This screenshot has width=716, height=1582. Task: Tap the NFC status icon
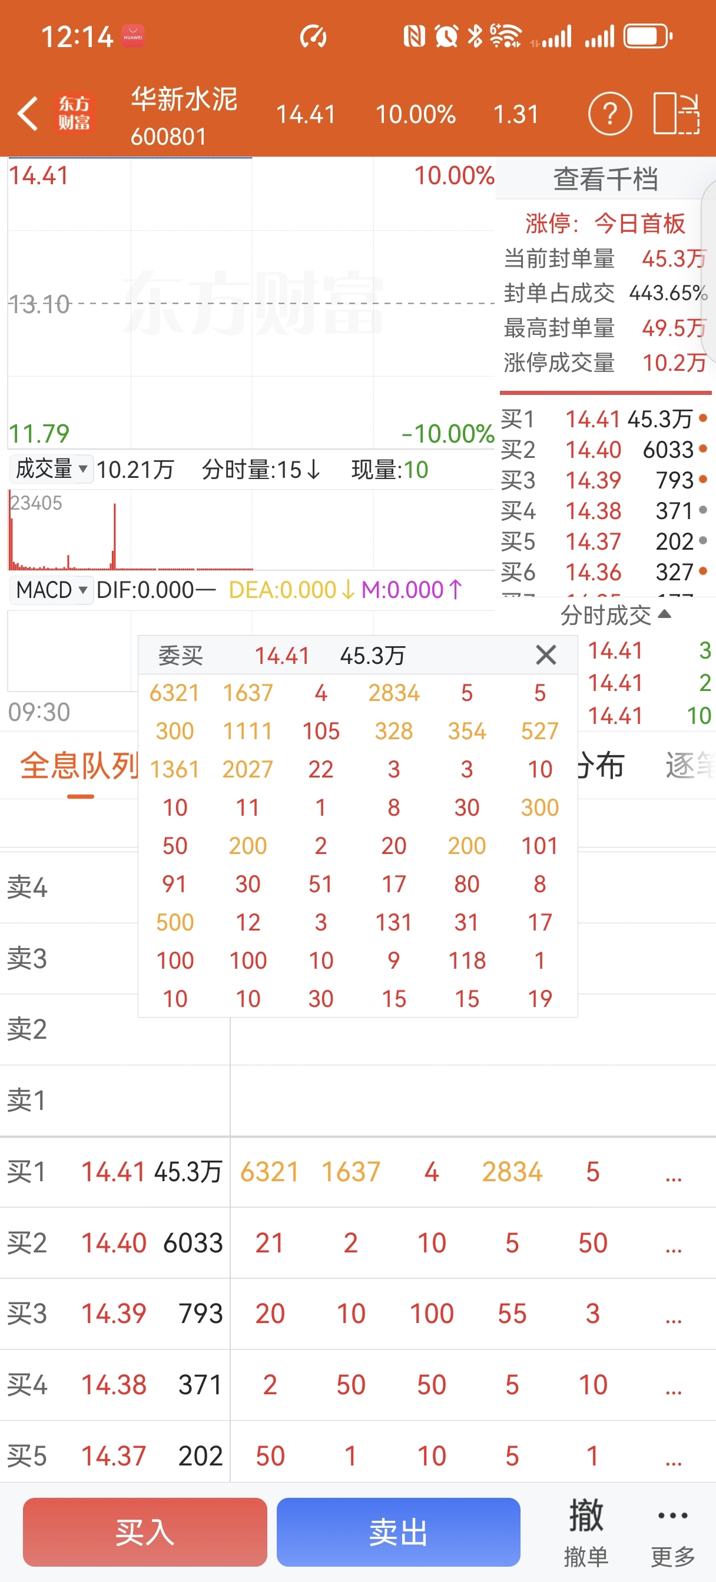415,36
